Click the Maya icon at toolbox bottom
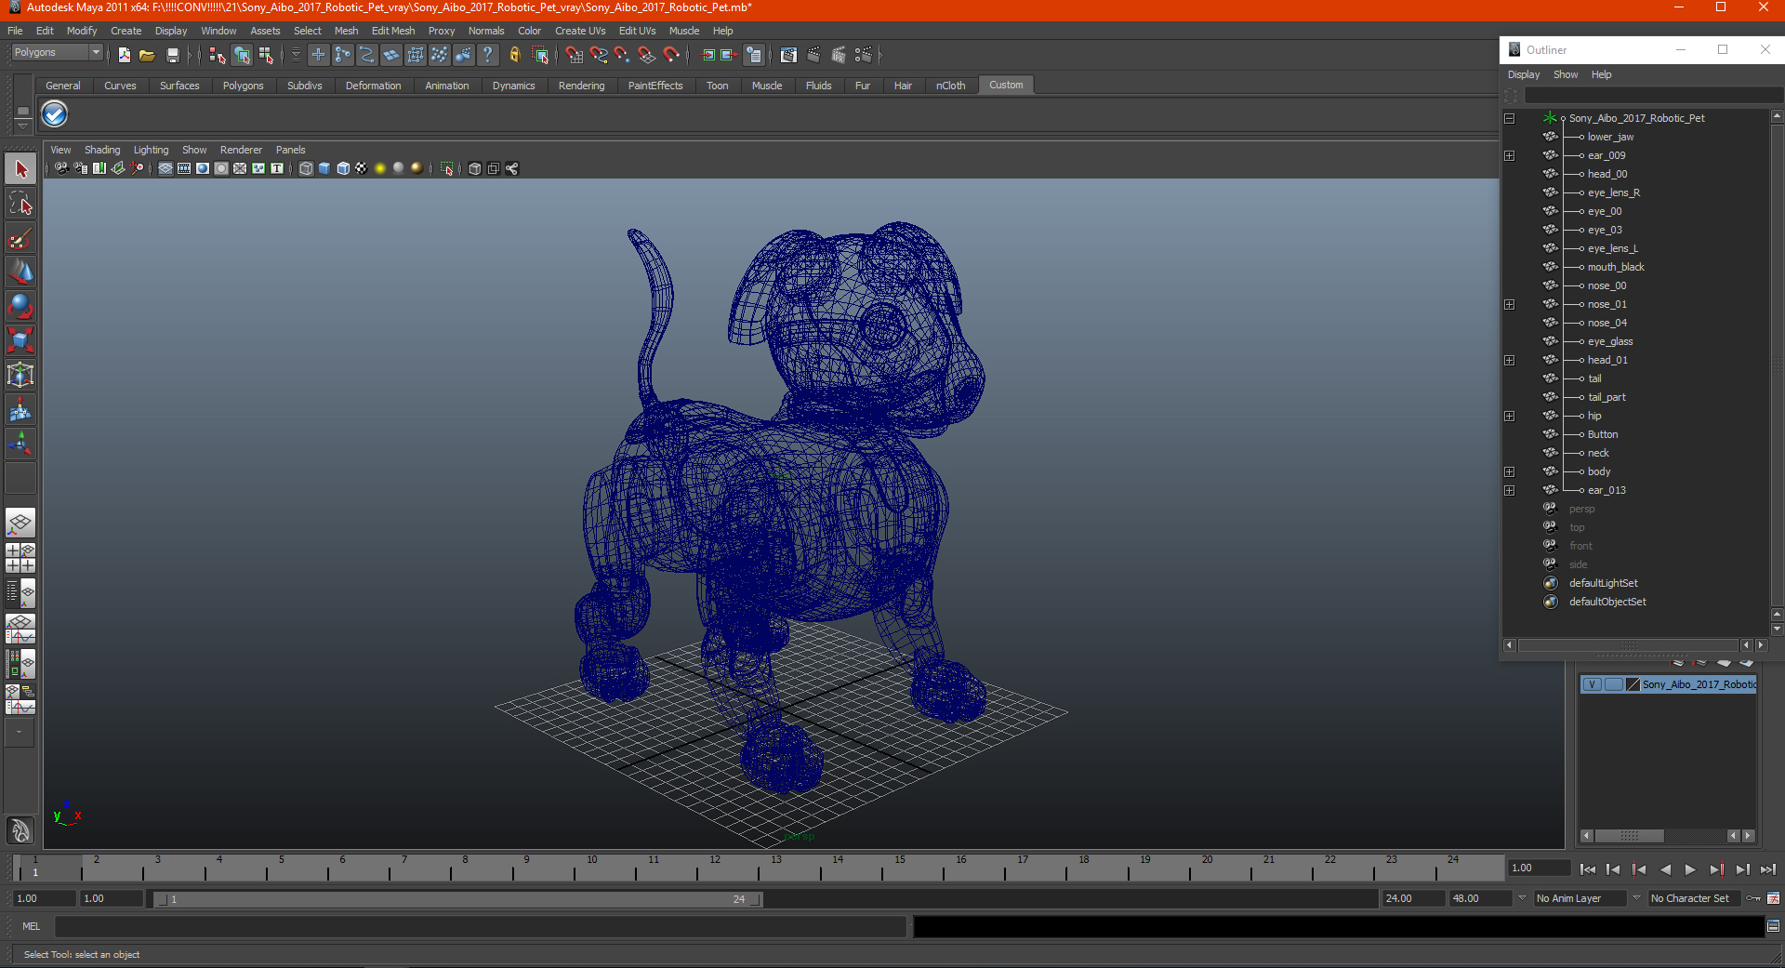Image resolution: width=1785 pixels, height=968 pixels. (x=20, y=829)
